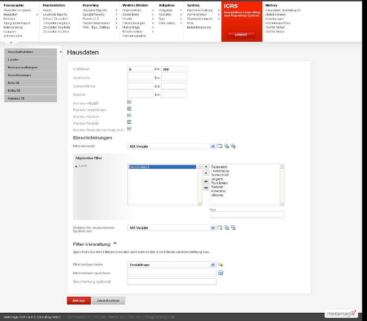Image resolution: width=367 pixels, height=321 pixels.
Task: Select Beta SE in the left sidebar
Action: point(30,83)
